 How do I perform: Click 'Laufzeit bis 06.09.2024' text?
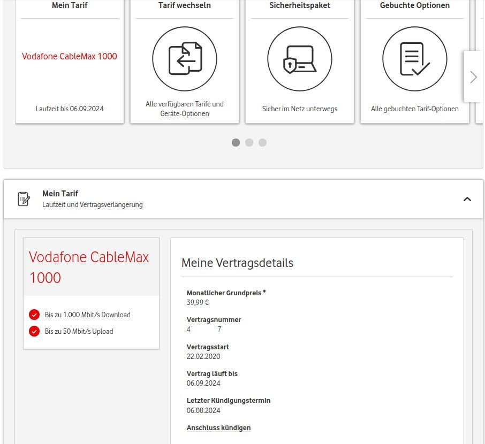pyautogui.click(x=70, y=109)
